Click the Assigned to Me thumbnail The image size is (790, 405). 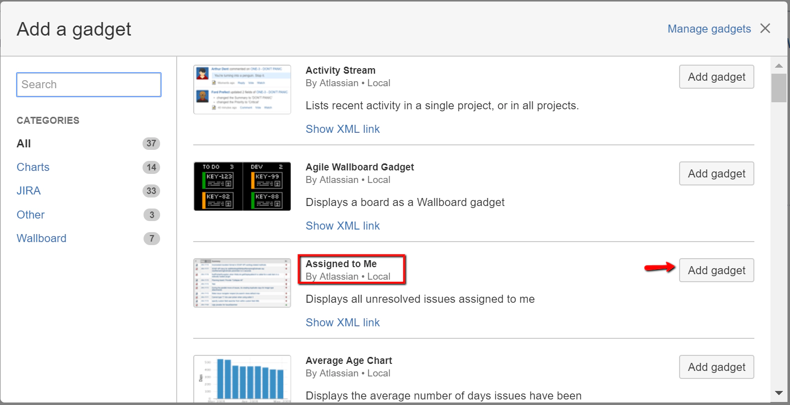[x=242, y=283]
